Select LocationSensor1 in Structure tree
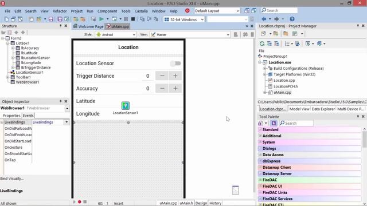This screenshot has width=367, height=206. pyautogui.click(x=29, y=72)
